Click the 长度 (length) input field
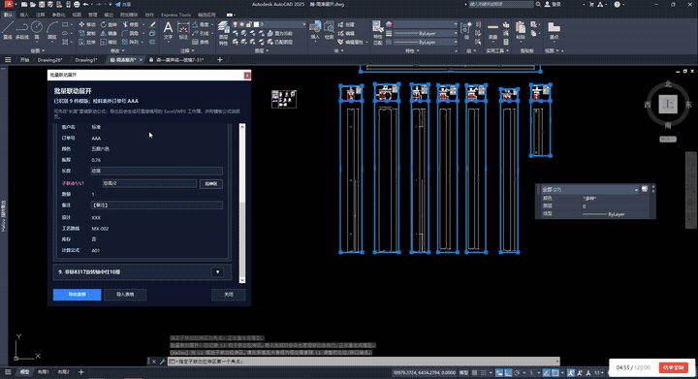 157,171
